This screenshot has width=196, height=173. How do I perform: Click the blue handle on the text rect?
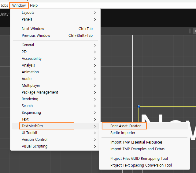coord(139,106)
